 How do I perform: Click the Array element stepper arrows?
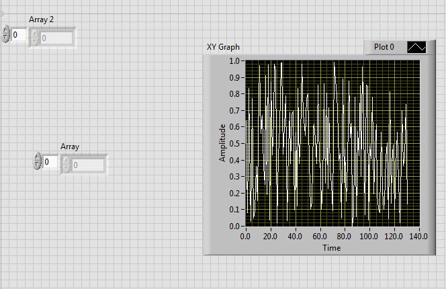pyautogui.click(x=66, y=164)
